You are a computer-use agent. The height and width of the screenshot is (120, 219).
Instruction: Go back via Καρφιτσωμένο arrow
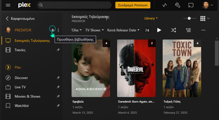(7, 19)
